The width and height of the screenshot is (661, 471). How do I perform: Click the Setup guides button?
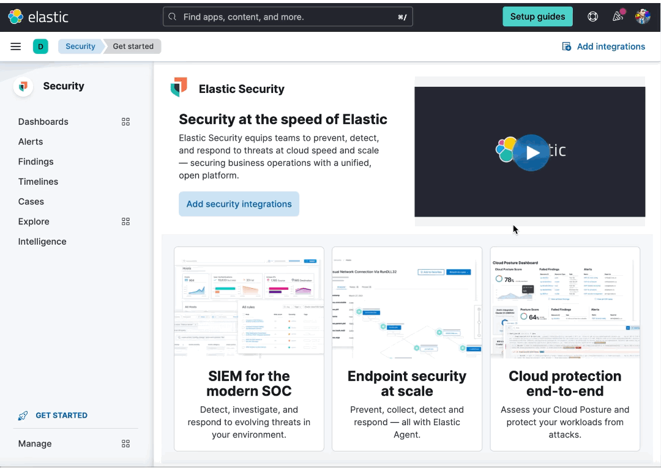(x=537, y=17)
